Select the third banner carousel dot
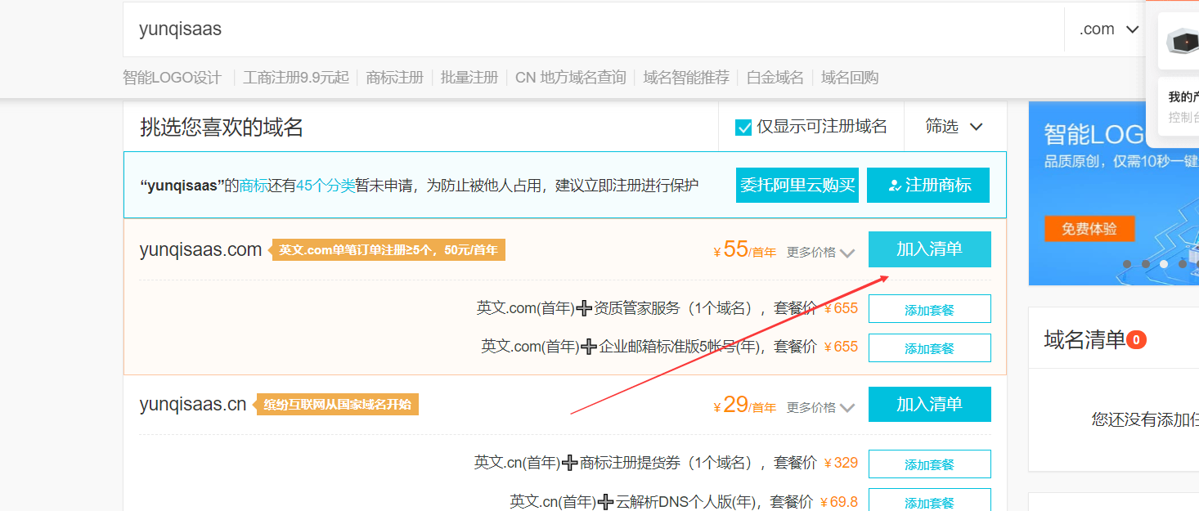The width and height of the screenshot is (1199, 511). tap(1164, 264)
